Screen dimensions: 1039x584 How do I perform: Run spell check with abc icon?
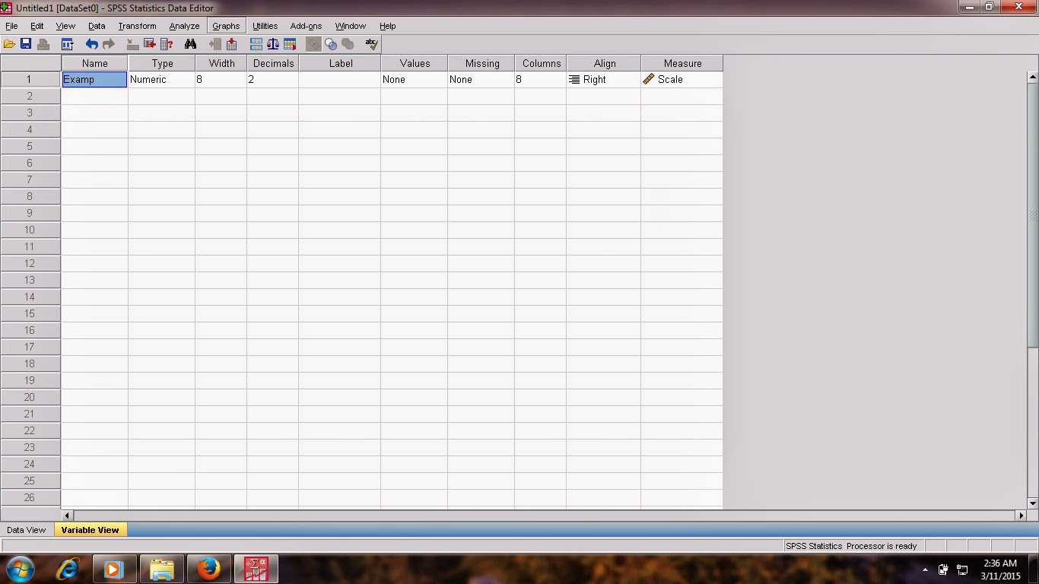370,43
